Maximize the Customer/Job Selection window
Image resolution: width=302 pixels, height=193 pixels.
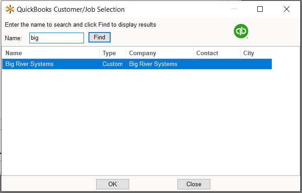coord(260,9)
